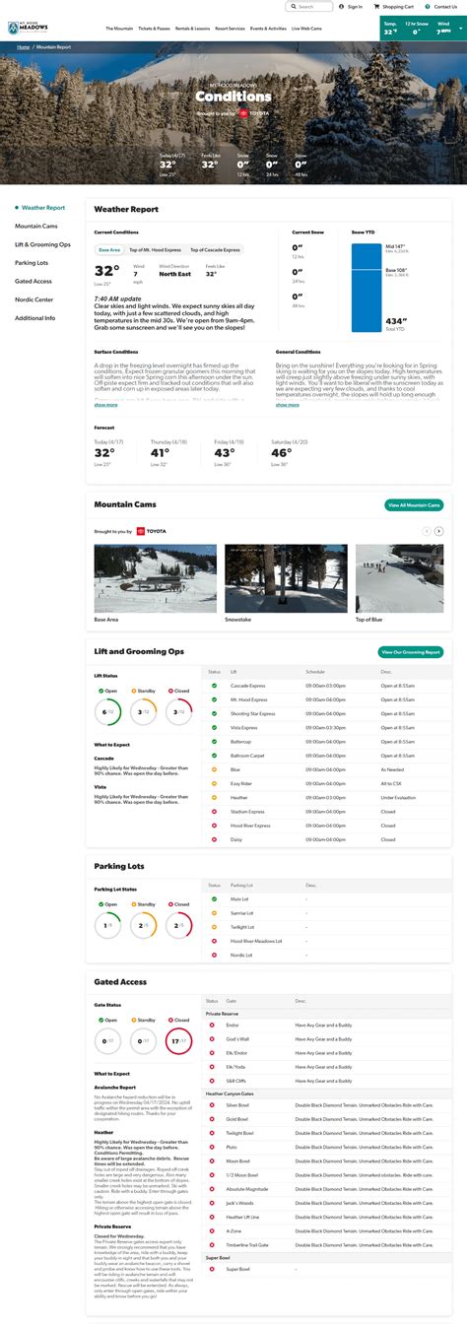Click the standby status icon for Sunrise Lot
The image size is (467, 1326).
pyautogui.click(x=213, y=912)
